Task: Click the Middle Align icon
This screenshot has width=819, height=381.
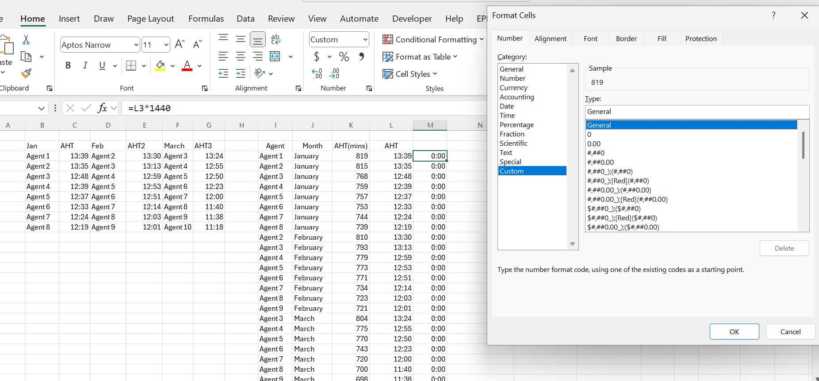Action: point(241,39)
